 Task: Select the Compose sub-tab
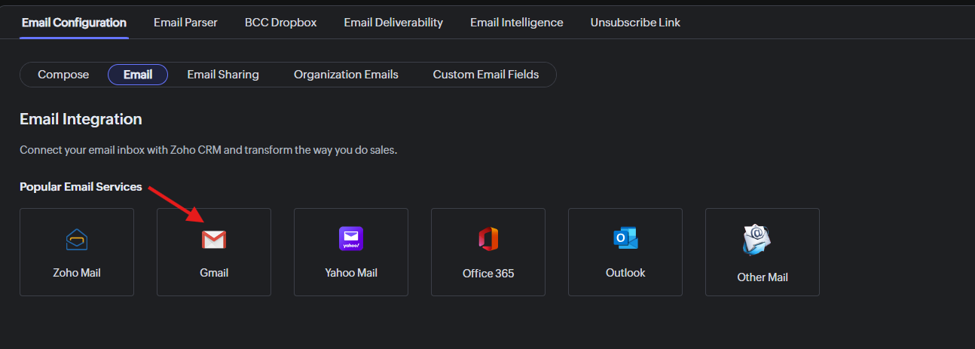tap(63, 75)
